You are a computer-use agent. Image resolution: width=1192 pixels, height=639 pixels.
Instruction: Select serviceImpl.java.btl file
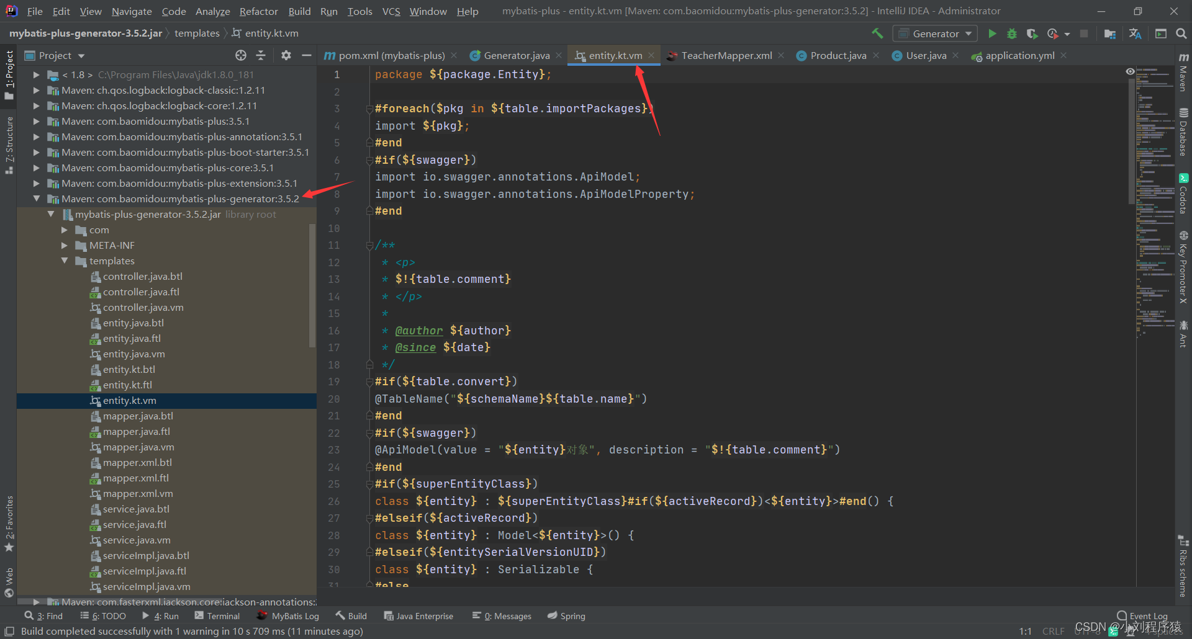pyautogui.click(x=146, y=555)
